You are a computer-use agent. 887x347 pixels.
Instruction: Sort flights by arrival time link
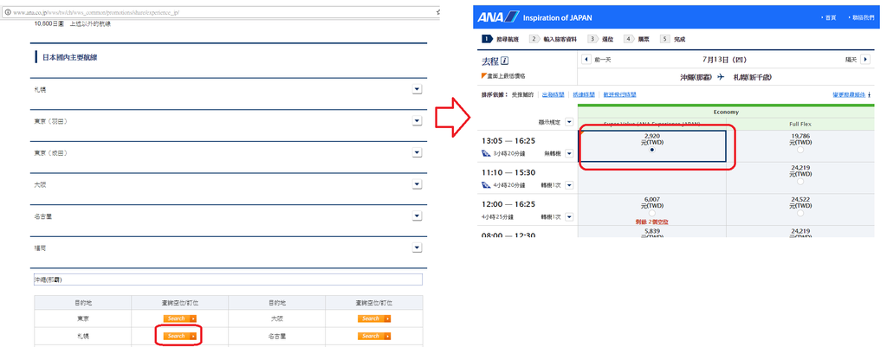click(x=584, y=95)
